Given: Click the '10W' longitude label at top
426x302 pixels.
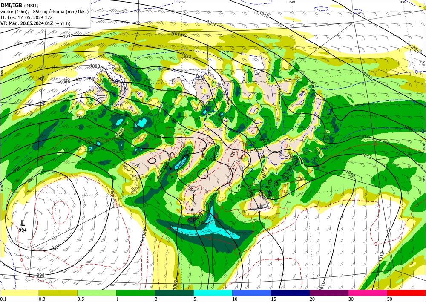Looking at the screenshot, I should (x=403, y=2).
